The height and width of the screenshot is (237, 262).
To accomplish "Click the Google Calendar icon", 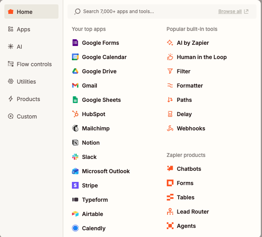I will (x=75, y=57).
